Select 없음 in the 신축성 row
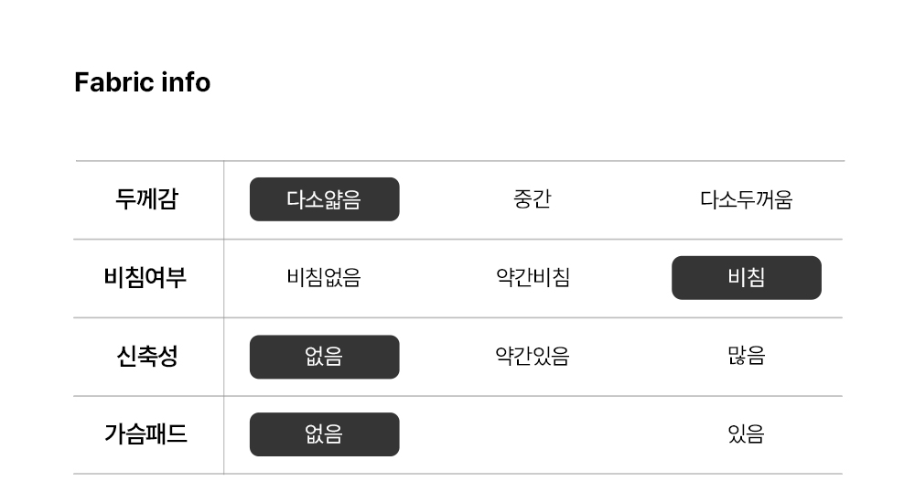This screenshot has width=915, height=503. point(324,357)
